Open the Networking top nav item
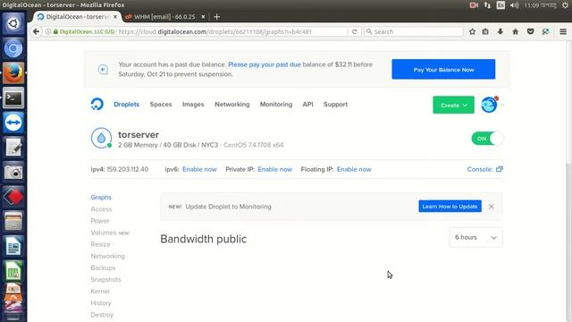The height and width of the screenshot is (322, 572). click(x=232, y=105)
